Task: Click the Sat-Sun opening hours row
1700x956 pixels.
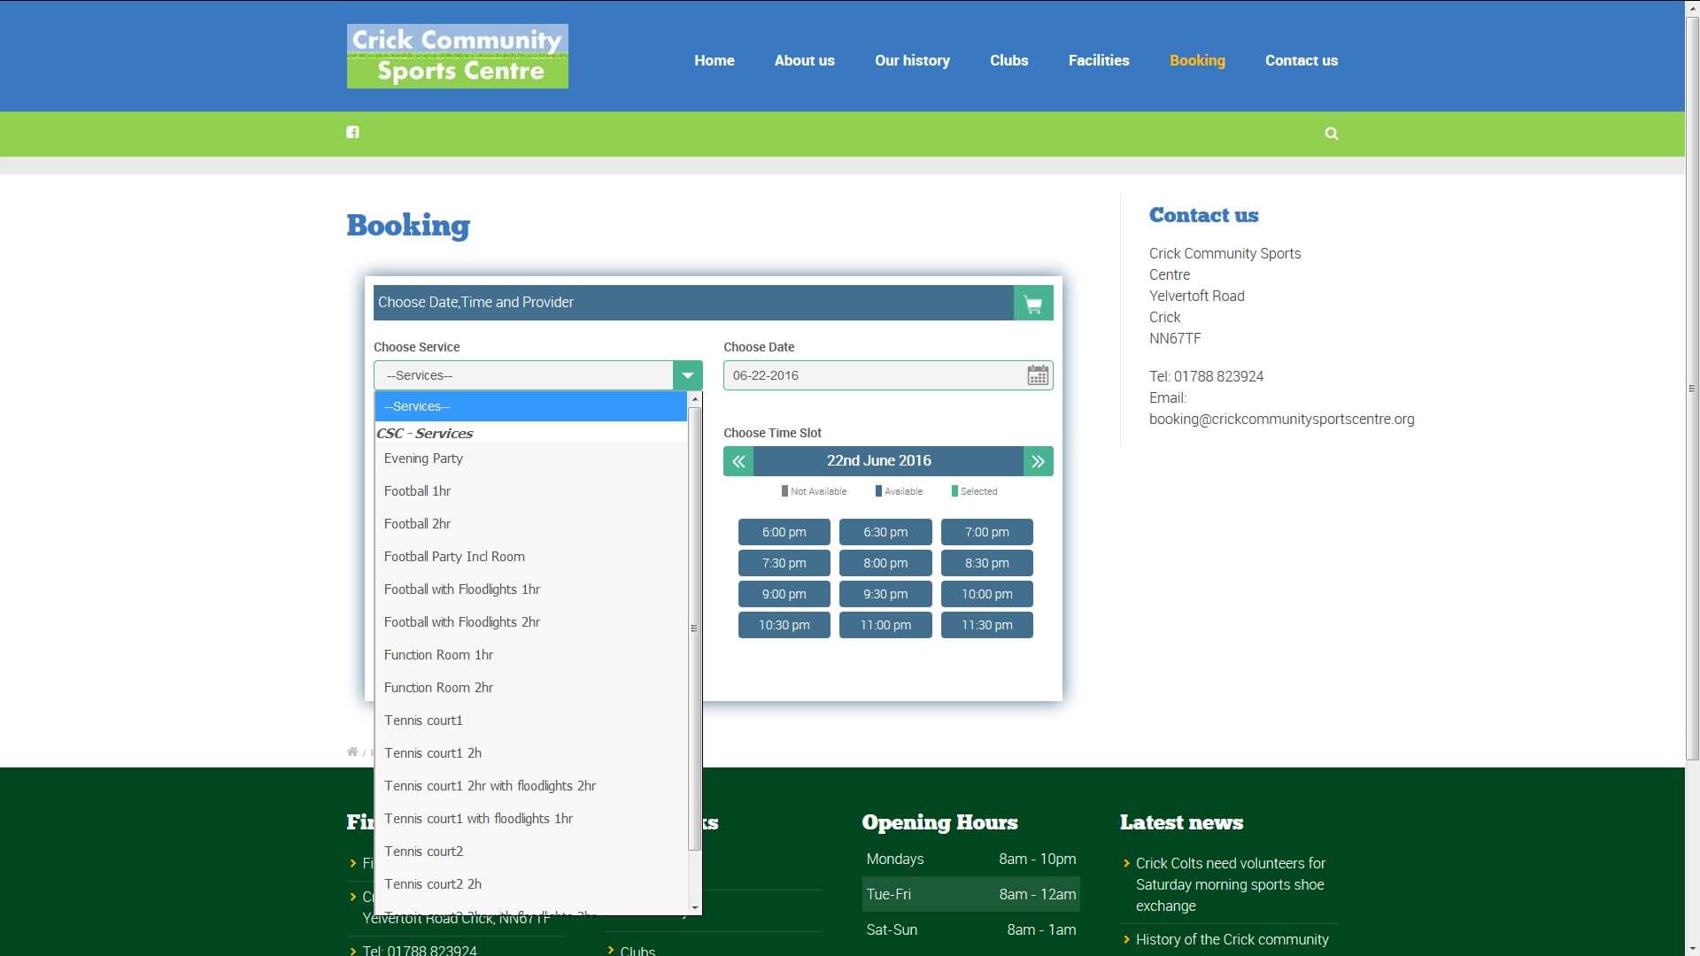Action: [x=971, y=929]
